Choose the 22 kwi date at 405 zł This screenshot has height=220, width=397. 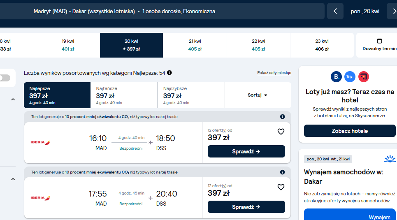pyautogui.click(x=258, y=45)
